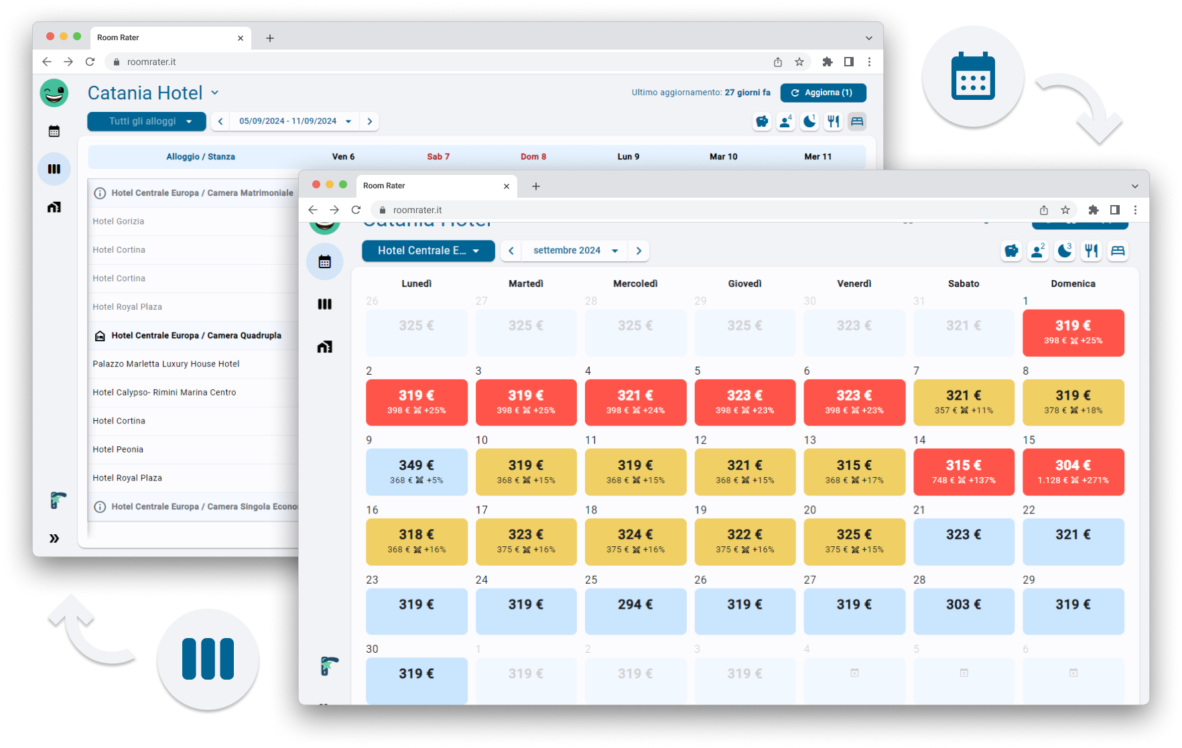The image size is (1182, 748).
Task: Open new tab in back browser window
Action: click(270, 38)
